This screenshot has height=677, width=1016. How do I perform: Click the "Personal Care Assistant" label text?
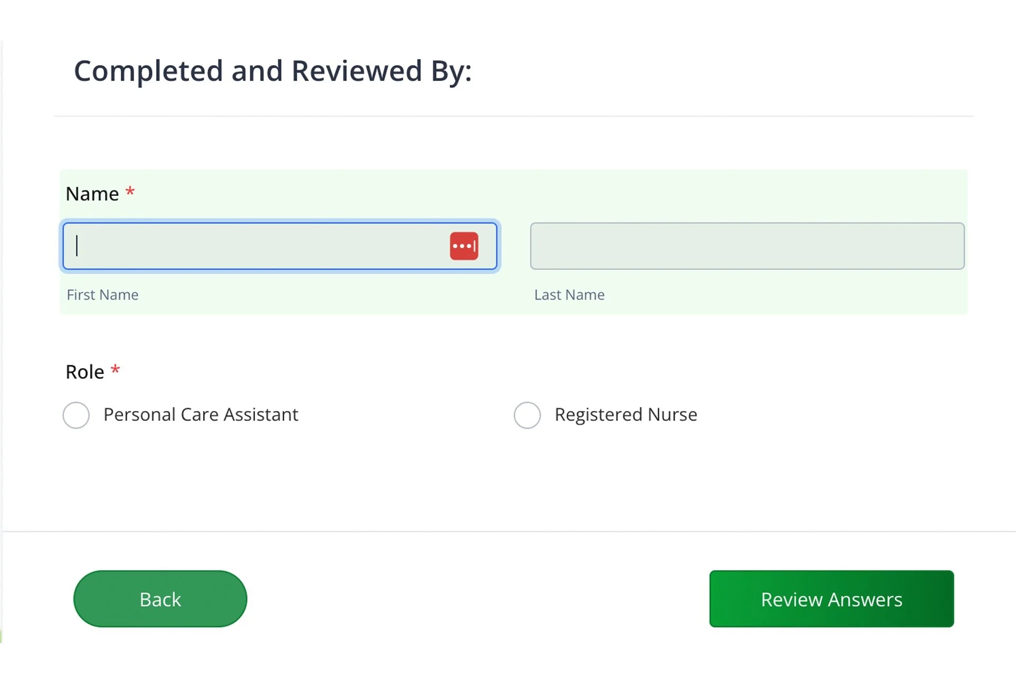pyautogui.click(x=201, y=414)
